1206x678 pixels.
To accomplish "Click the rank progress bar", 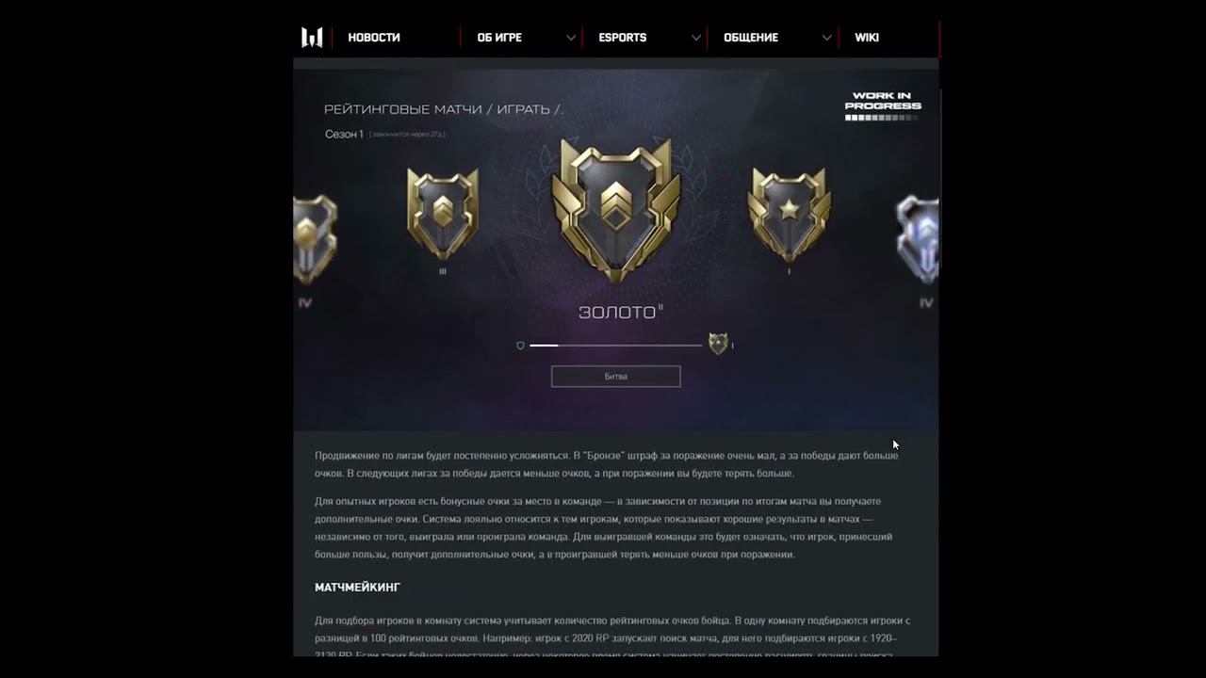I will (x=615, y=346).
